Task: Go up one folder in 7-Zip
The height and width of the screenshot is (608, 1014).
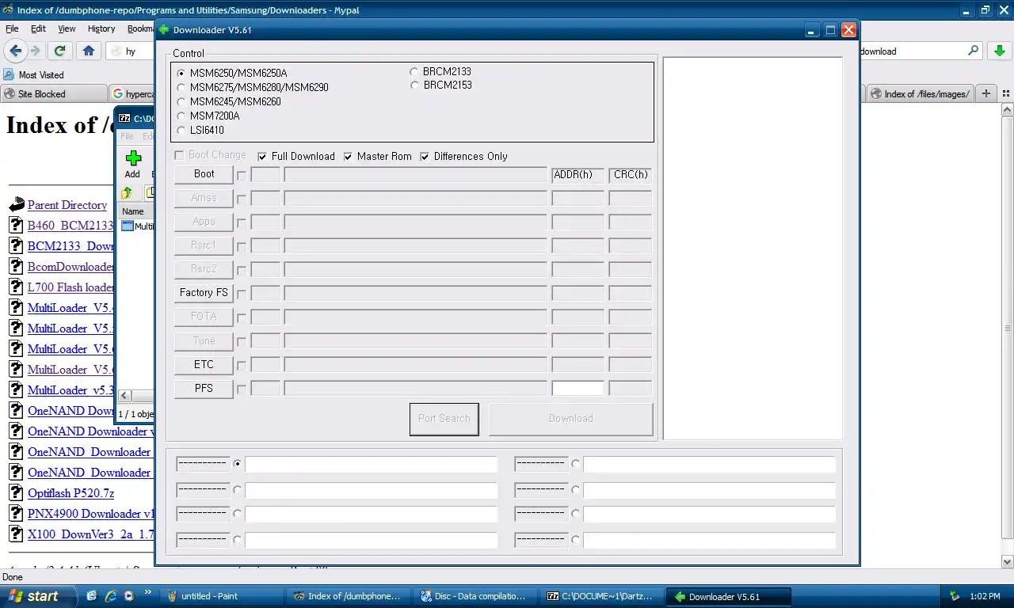Action: point(127,193)
